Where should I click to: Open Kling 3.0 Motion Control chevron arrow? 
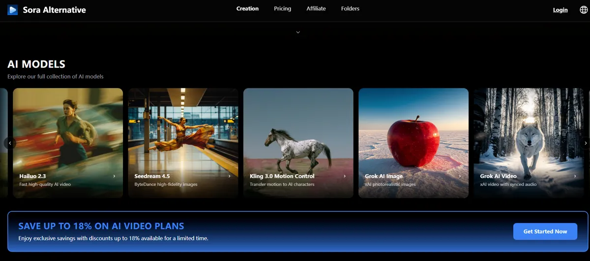tap(344, 176)
